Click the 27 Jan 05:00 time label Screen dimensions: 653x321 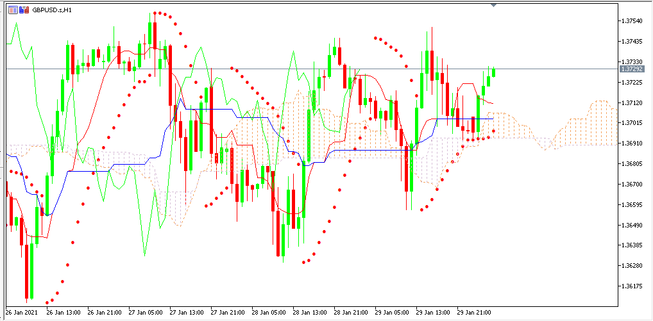click(146, 312)
